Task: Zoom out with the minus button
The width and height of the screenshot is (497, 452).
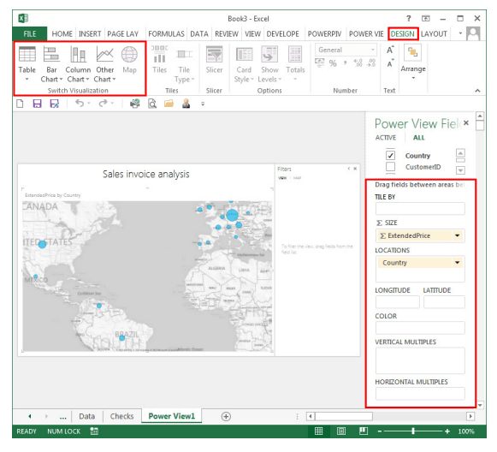Action: 380,431
